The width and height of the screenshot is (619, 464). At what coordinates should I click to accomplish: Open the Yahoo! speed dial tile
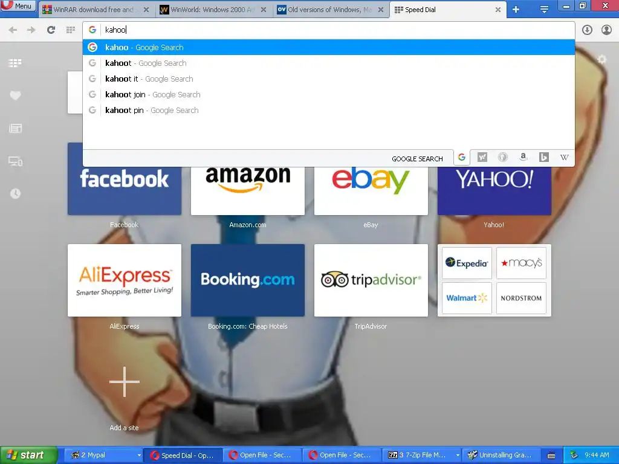[494, 191]
